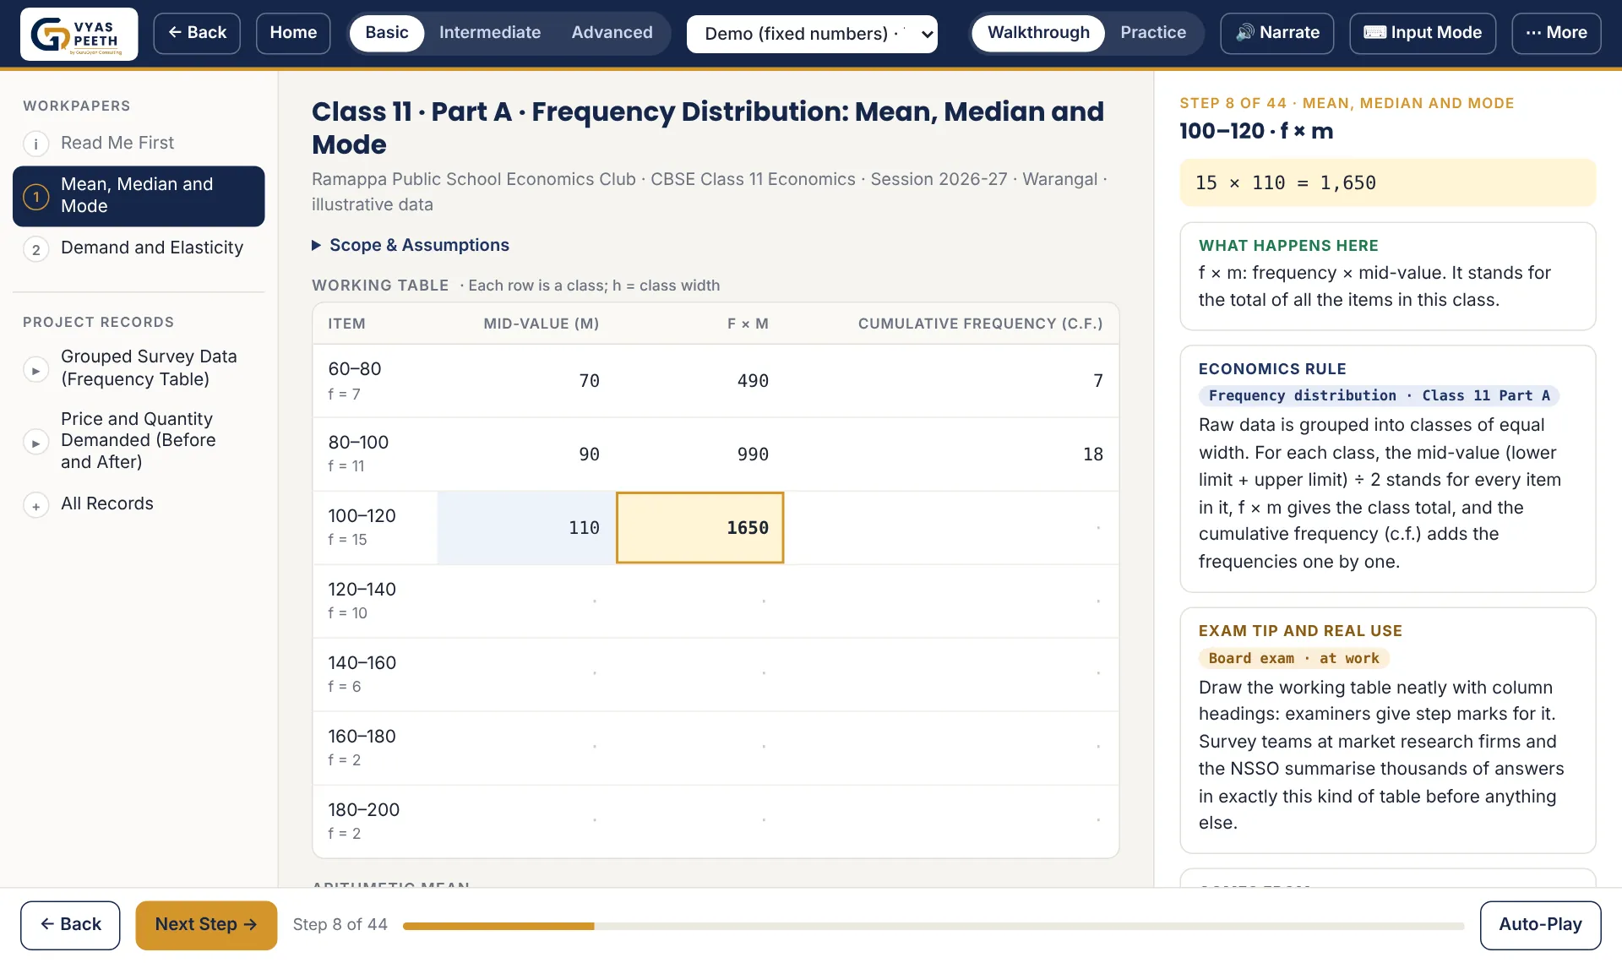
Task: Click the 180–200 class row label
Action: (x=363, y=810)
